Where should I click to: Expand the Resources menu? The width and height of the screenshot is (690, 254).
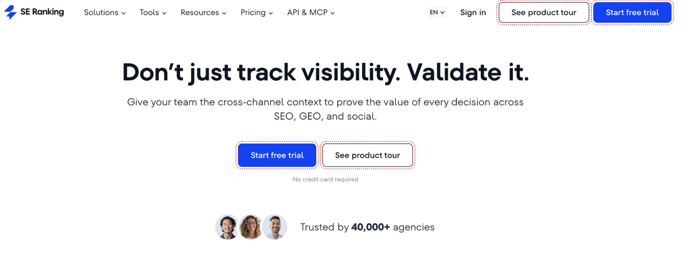[203, 13]
